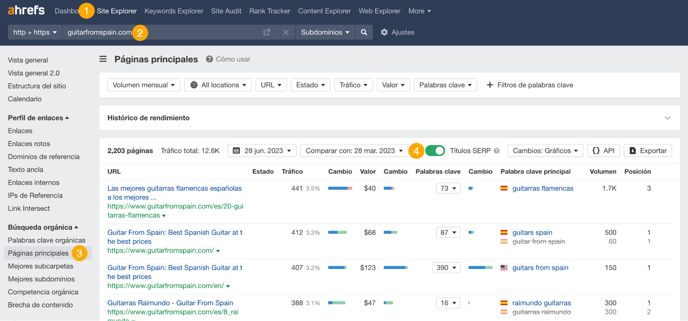This screenshot has width=688, height=321.
Task: Open the report list hamburger icon
Action: coord(103,59)
